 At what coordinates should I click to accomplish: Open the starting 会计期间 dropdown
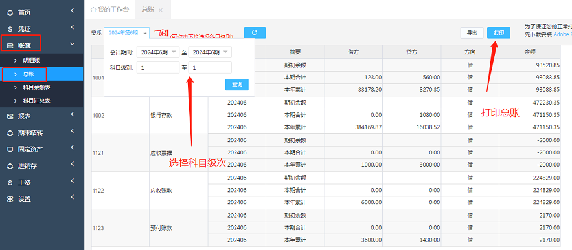click(x=158, y=52)
